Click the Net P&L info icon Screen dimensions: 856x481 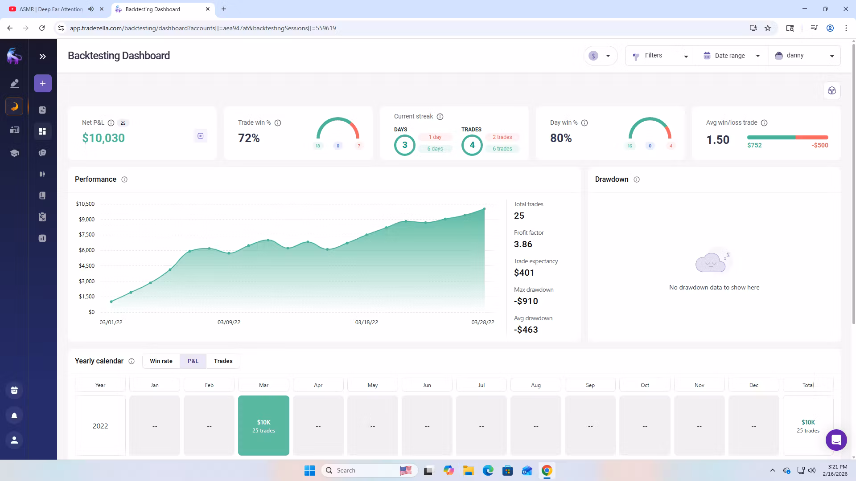[111, 123]
